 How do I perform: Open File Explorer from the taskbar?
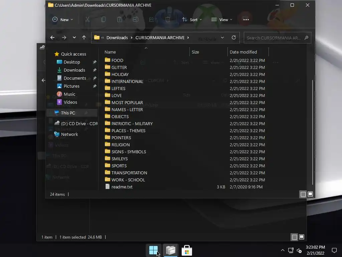pos(170,250)
